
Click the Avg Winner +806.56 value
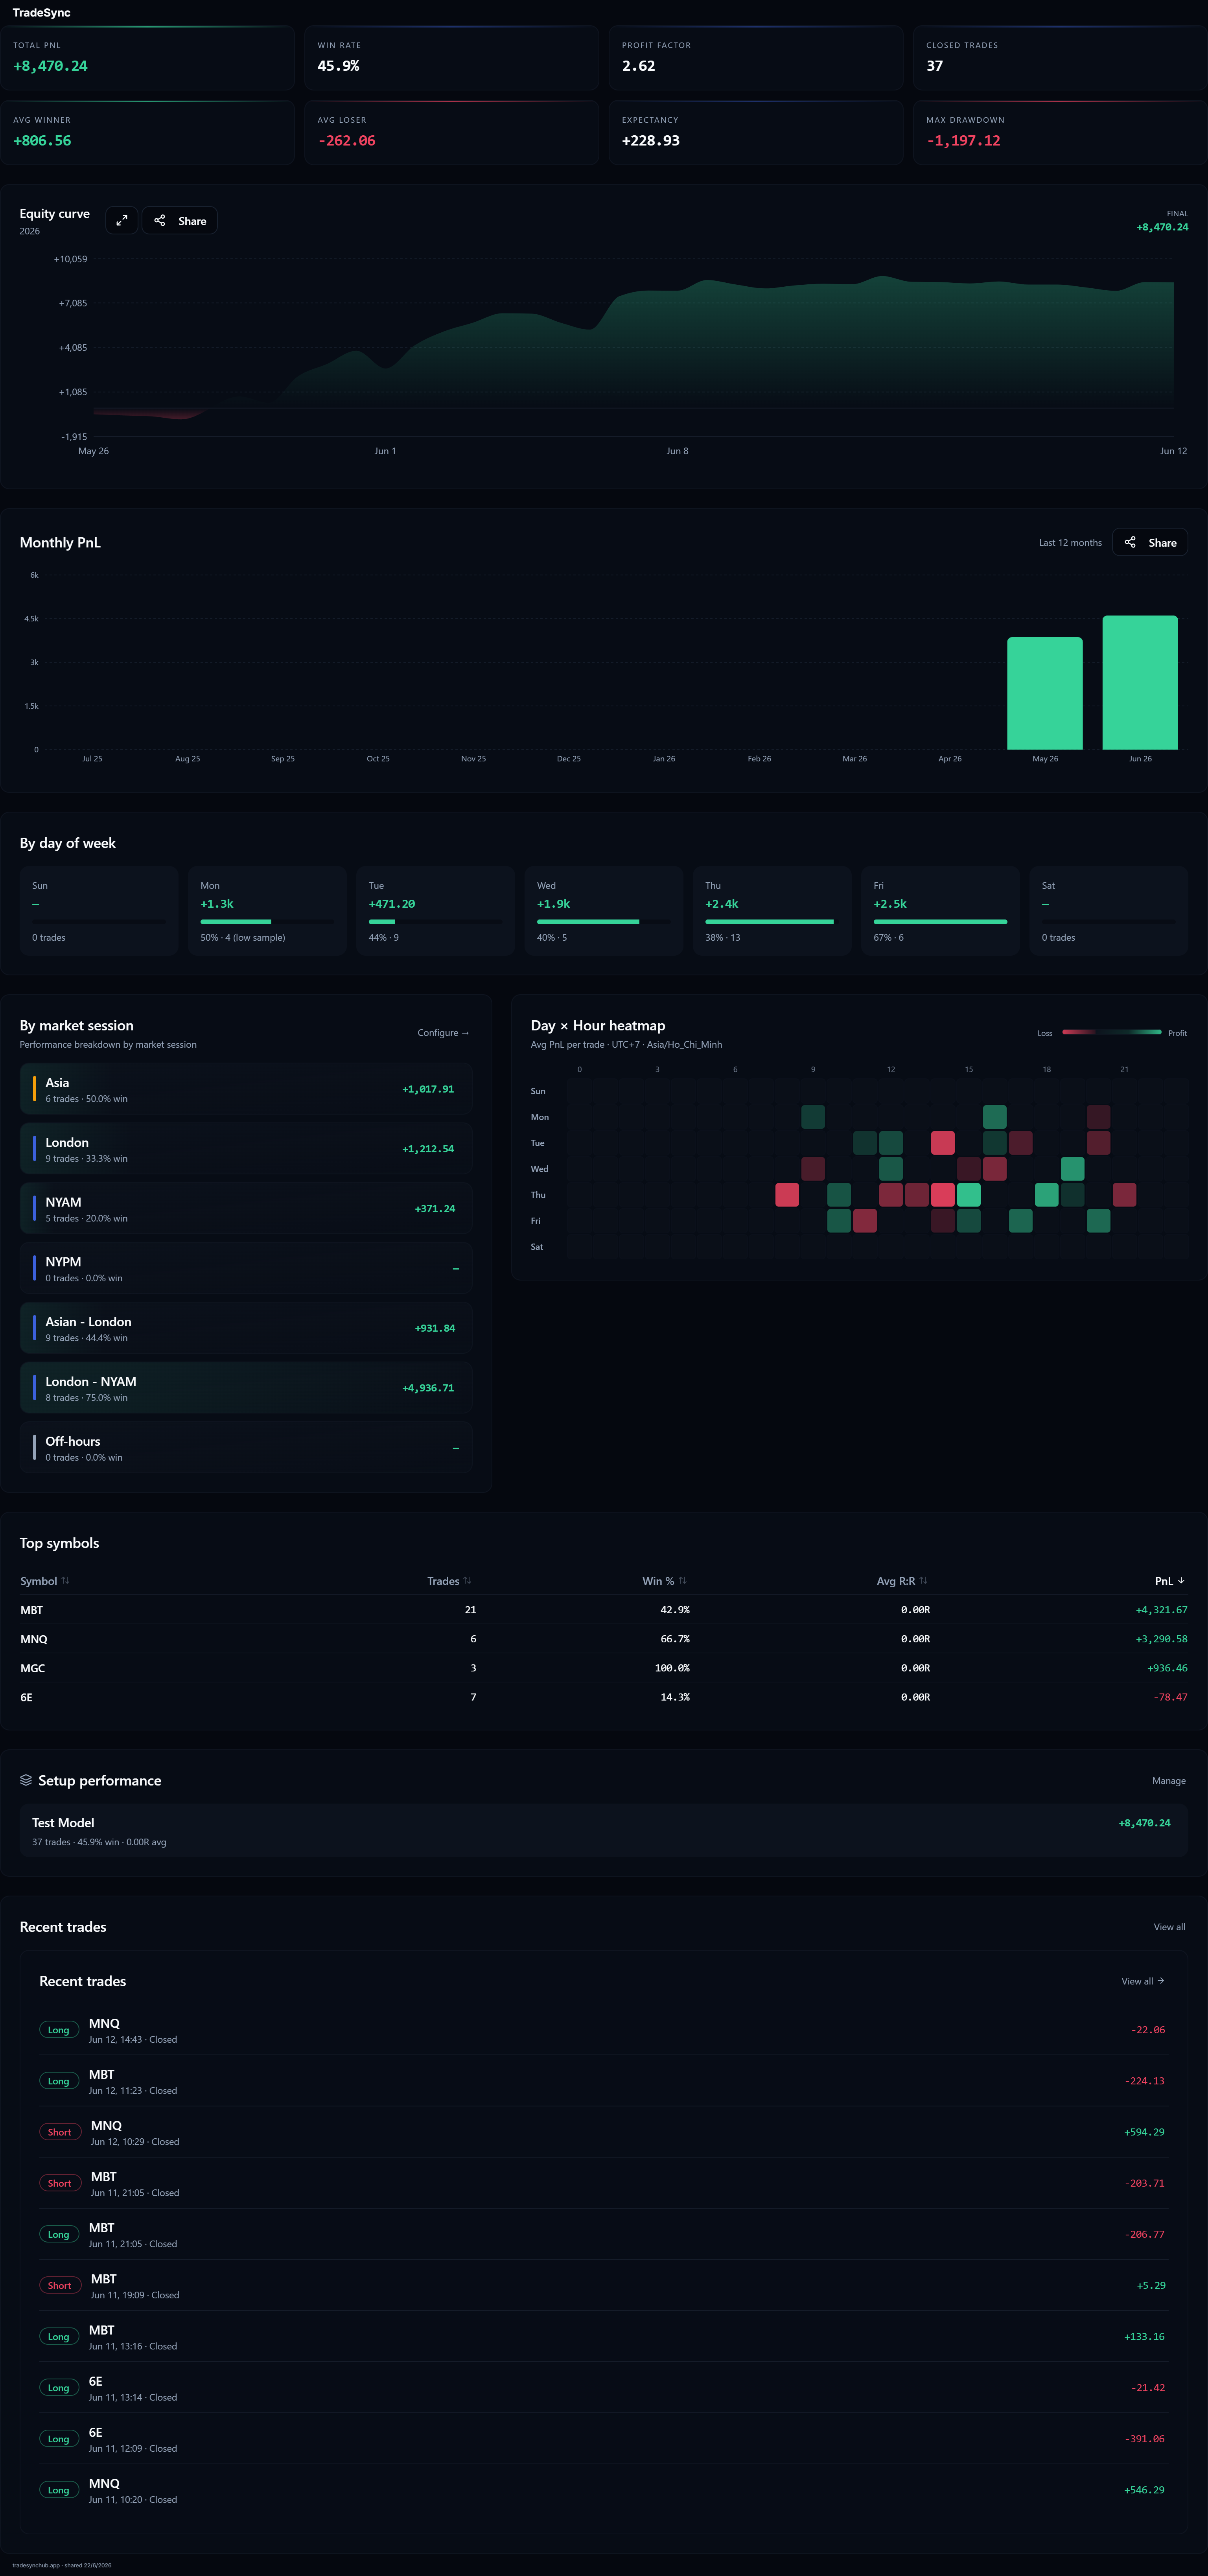coord(42,141)
